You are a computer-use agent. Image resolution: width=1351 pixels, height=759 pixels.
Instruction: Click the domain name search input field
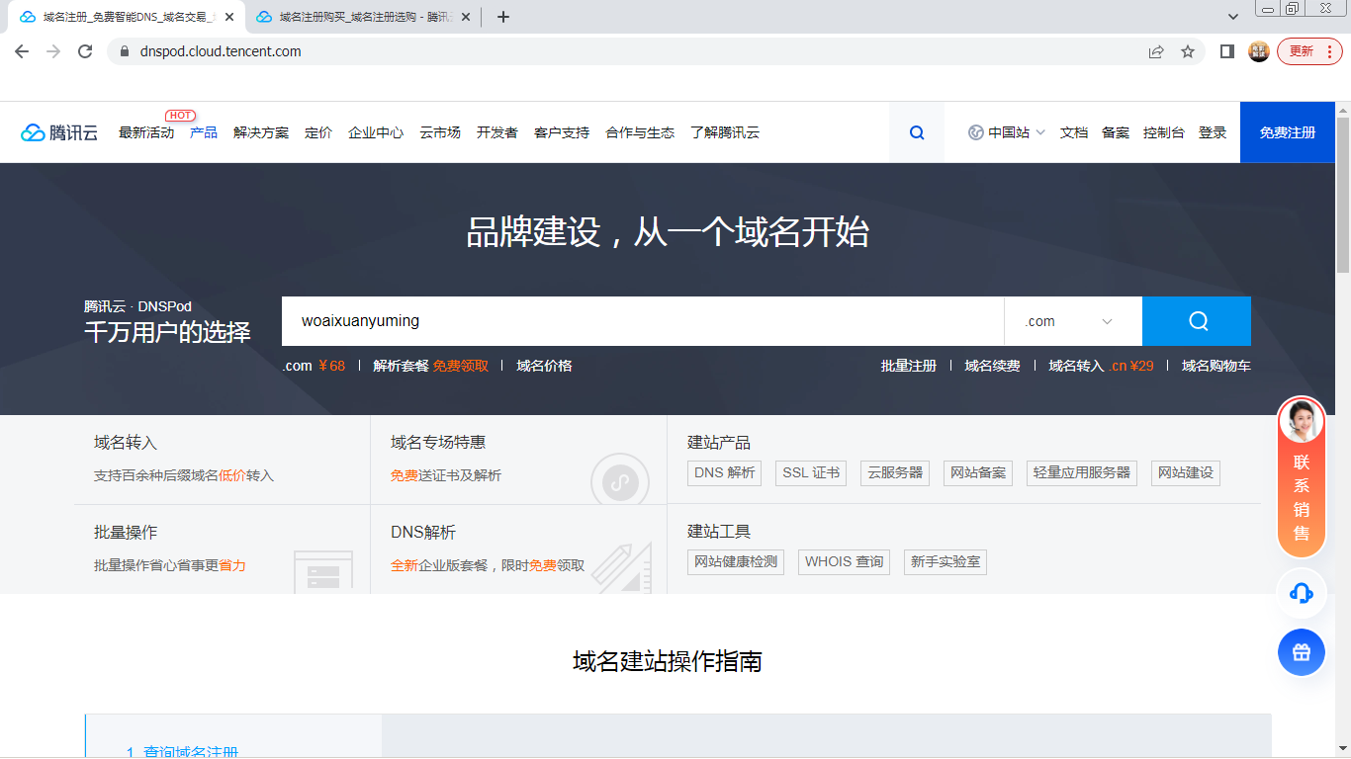click(x=643, y=321)
